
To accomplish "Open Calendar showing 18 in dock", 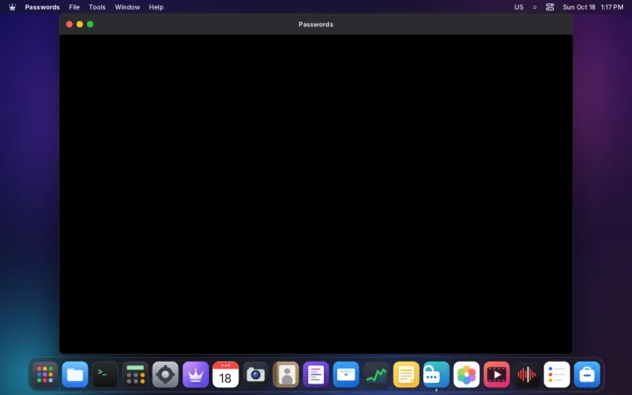I will click(226, 375).
